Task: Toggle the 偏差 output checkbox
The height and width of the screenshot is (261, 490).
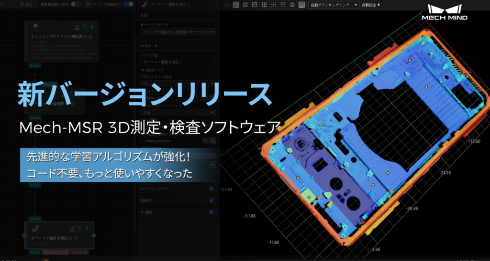Action: 212,212
